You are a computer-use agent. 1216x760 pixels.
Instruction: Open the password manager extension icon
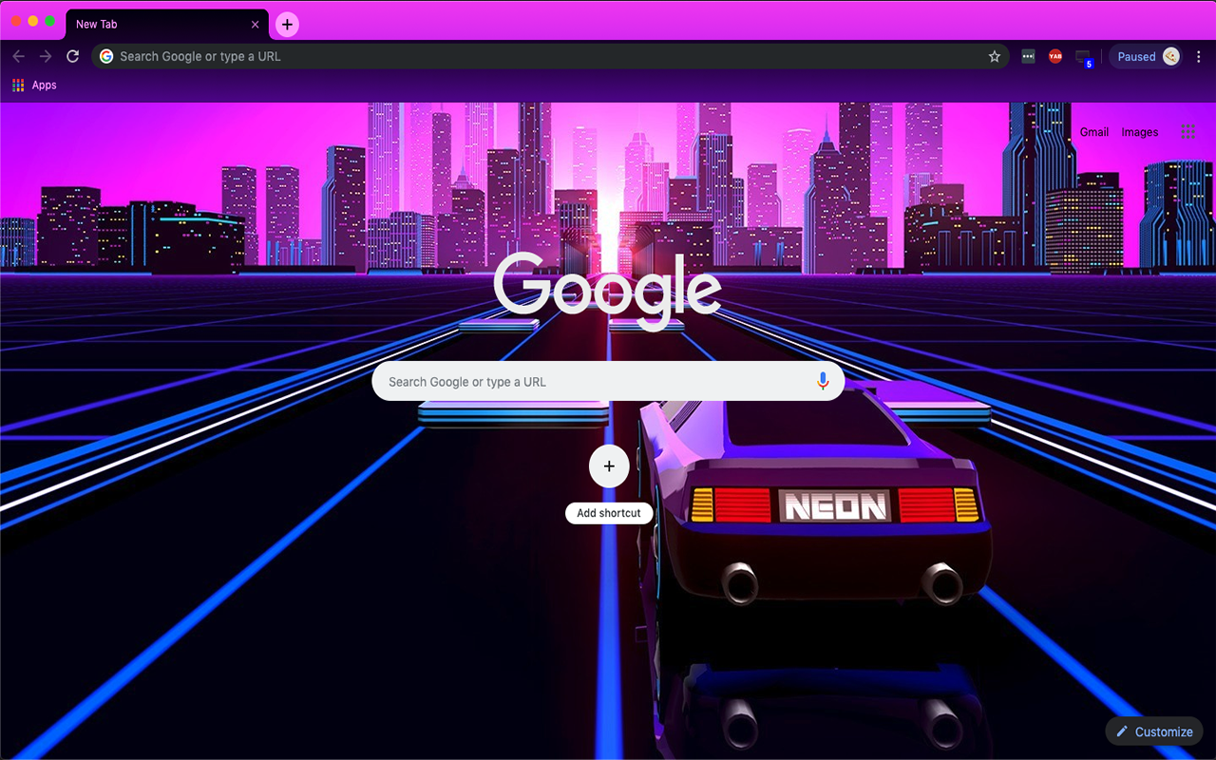(x=1028, y=57)
